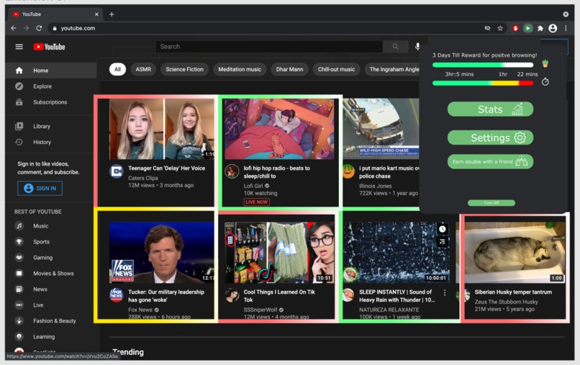Select the All filter chip
580x365 pixels.
coord(117,69)
